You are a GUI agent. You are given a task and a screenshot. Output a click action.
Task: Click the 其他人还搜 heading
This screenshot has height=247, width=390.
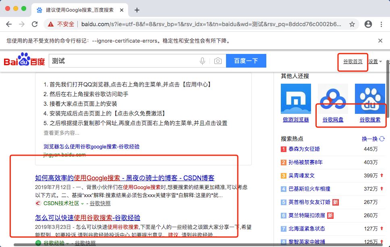point(295,76)
